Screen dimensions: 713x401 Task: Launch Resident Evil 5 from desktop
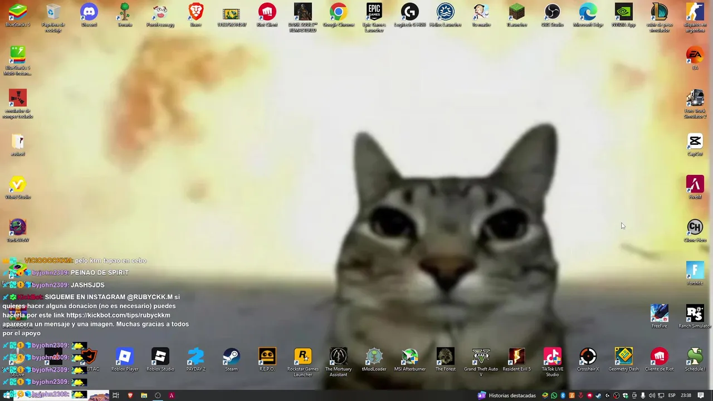(x=517, y=360)
